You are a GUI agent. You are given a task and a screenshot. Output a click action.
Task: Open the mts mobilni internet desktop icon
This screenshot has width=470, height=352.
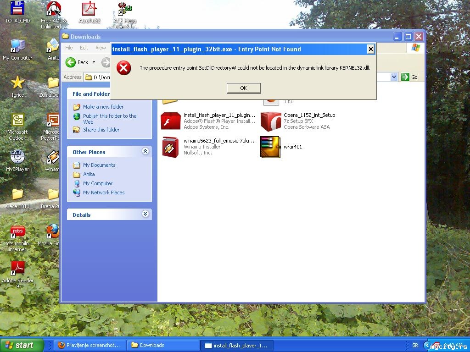(17, 238)
